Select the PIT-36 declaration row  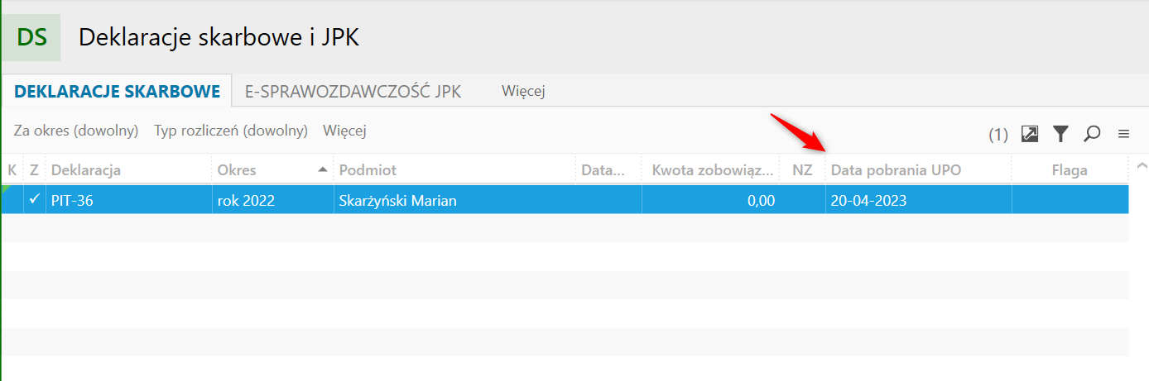tap(565, 199)
